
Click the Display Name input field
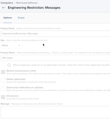[55, 34]
